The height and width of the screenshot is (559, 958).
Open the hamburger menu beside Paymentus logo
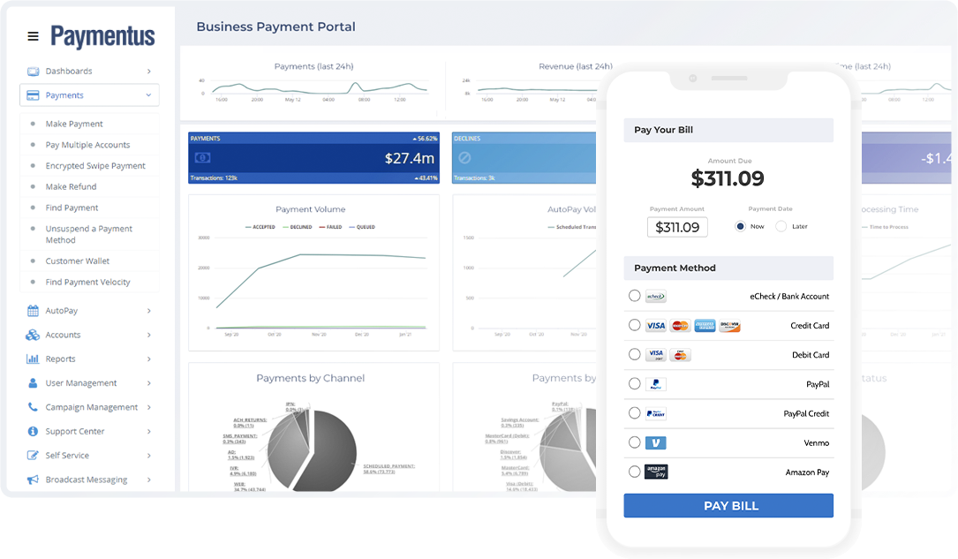pyautogui.click(x=33, y=37)
